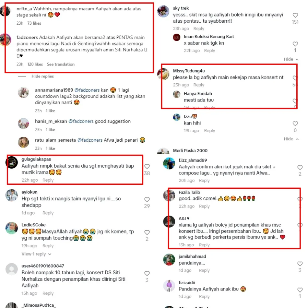The image size is (308, 308).
Task: Like sky trek's comment with heart icon
Action: (x=295, y=15)
